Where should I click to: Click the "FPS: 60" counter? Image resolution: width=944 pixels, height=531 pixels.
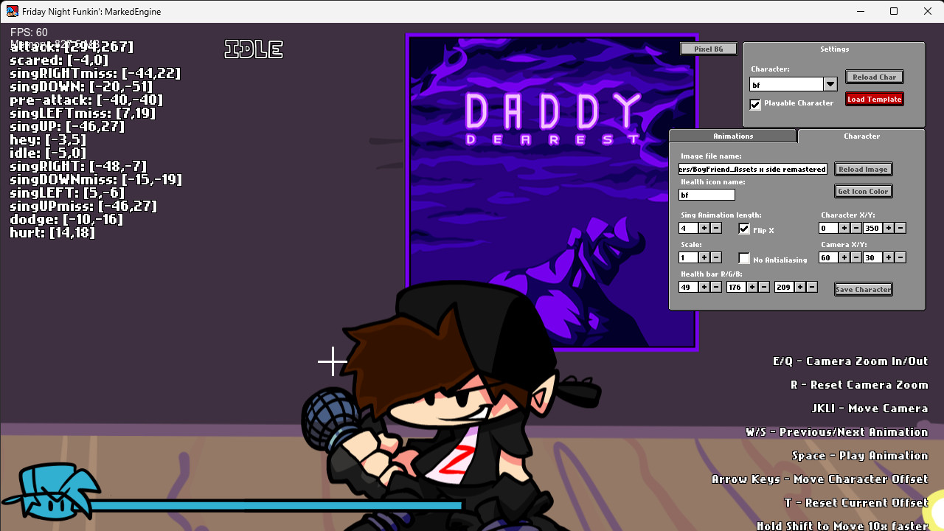(29, 32)
